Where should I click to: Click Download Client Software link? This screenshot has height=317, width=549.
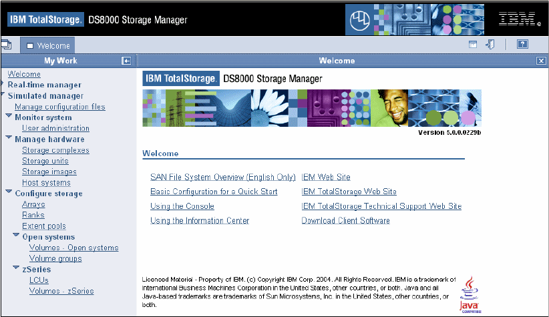tap(345, 221)
